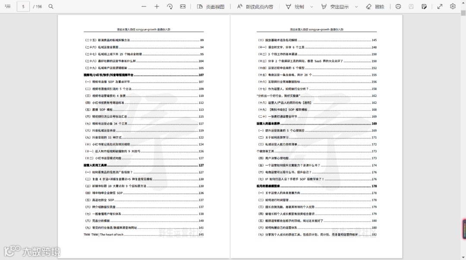Screen dimensions: 466x260
Task: Click entry 竞品分析模板 page 140
Action: coord(144,221)
